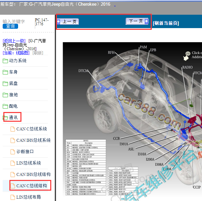The width and height of the screenshot is (202, 201).
Task: Open the 诊断接口 document
Action: click(25, 152)
